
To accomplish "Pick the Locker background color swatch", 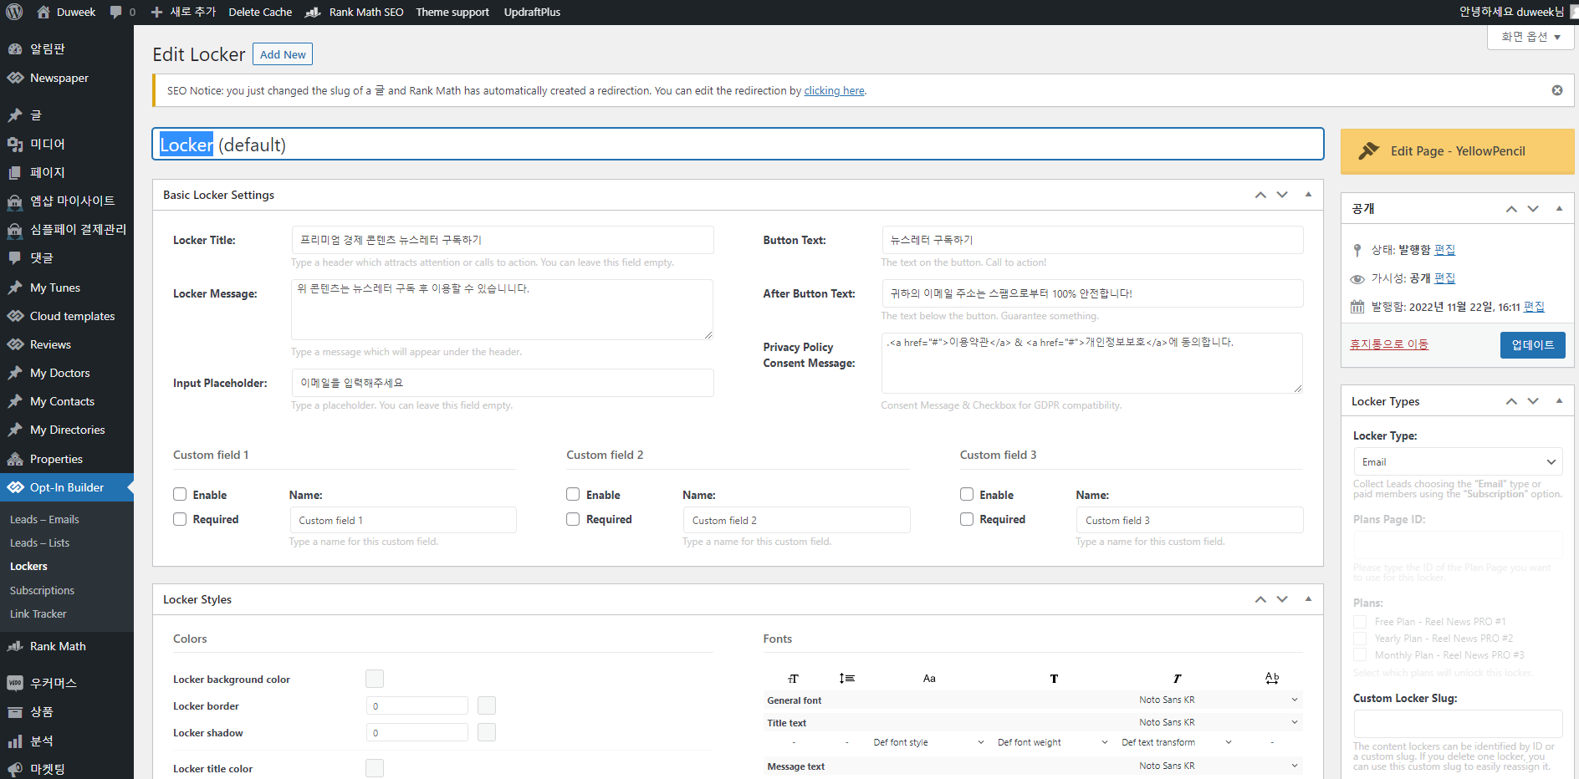I will [x=375, y=679].
